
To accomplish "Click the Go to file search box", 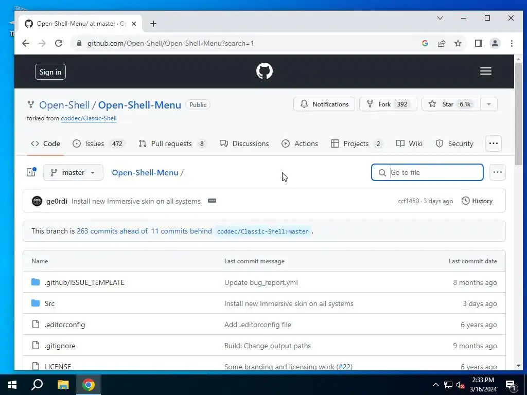I will point(427,172).
